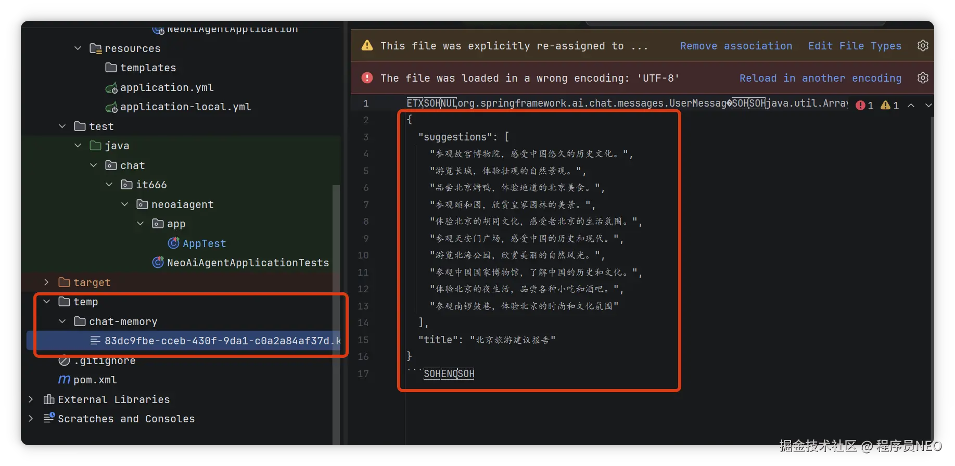Expand External Libraries chevron
The image size is (955, 466).
point(31,399)
